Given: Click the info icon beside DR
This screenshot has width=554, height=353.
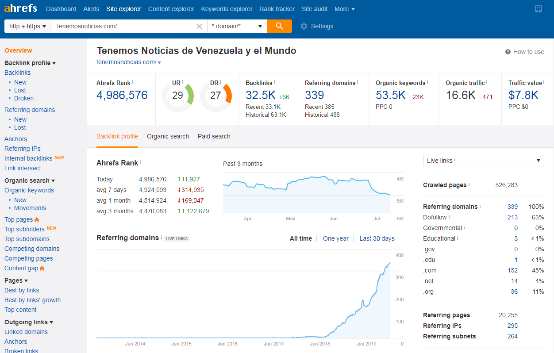Looking at the screenshot, I should coord(220,82).
